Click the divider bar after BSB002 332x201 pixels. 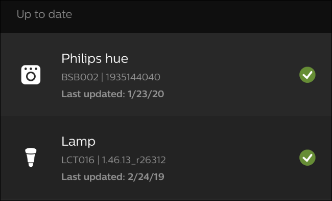tap(102, 77)
